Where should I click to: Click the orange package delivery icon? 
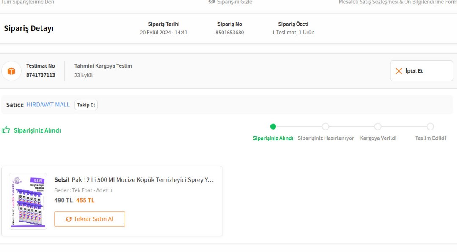point(11,71)
